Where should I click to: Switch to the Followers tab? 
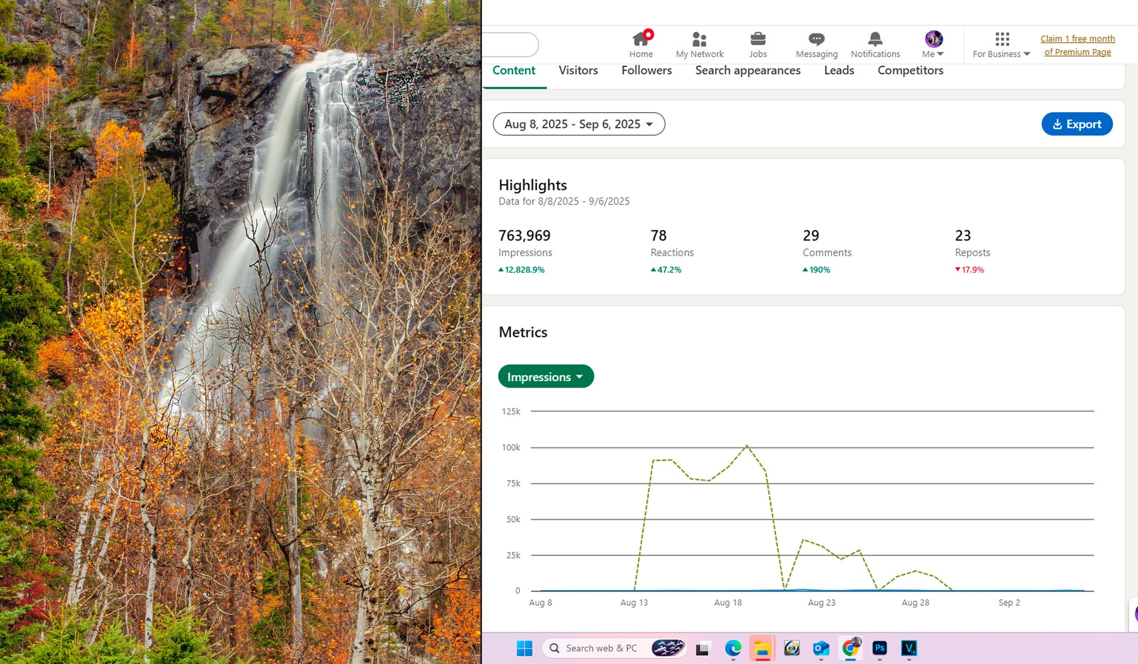point(646,71)
